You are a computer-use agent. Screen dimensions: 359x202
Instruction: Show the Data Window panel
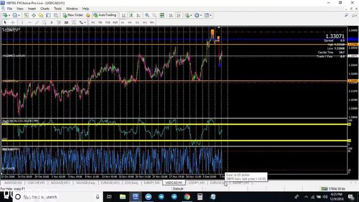pyautogui.click(x=34, y=15)
